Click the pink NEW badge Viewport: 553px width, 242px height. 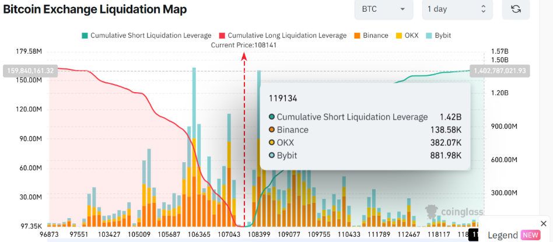[x=530, y=235]
